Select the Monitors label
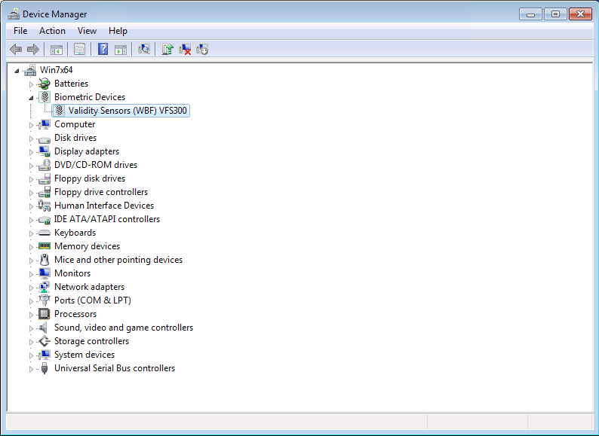 tap(72, 273)
